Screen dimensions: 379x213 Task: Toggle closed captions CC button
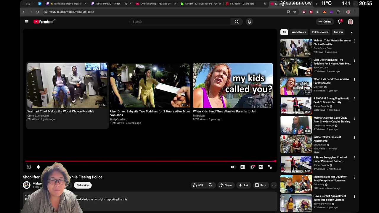tap(243, 167)
